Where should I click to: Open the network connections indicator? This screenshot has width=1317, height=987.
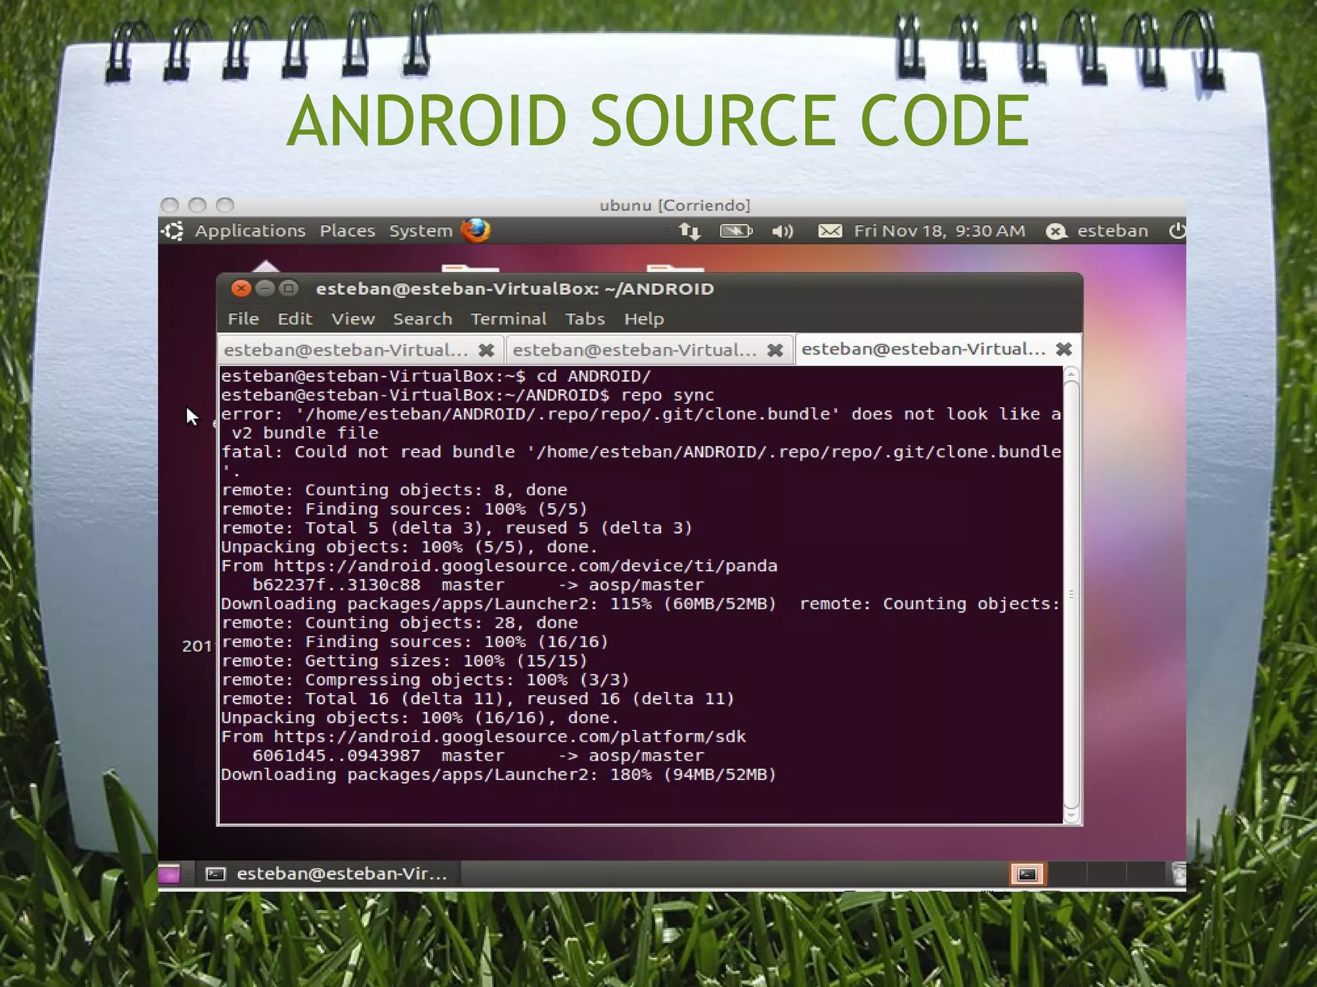pos(689,231)
